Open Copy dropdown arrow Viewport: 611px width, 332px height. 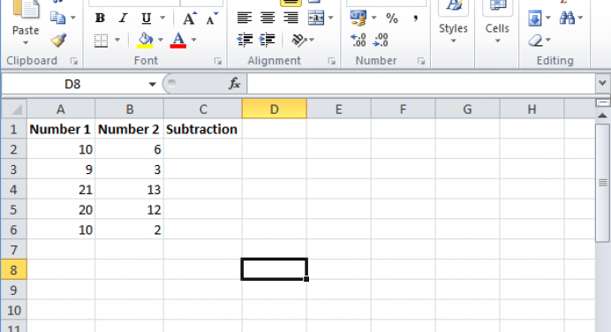point(73,18)
